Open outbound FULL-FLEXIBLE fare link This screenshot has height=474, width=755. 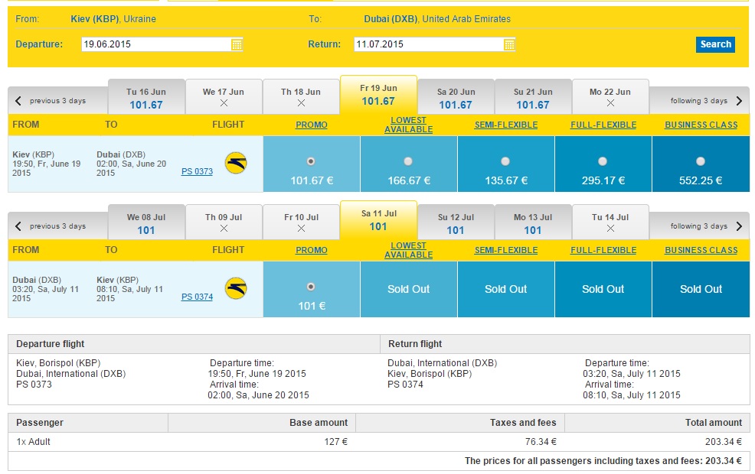tap(603, 125)
